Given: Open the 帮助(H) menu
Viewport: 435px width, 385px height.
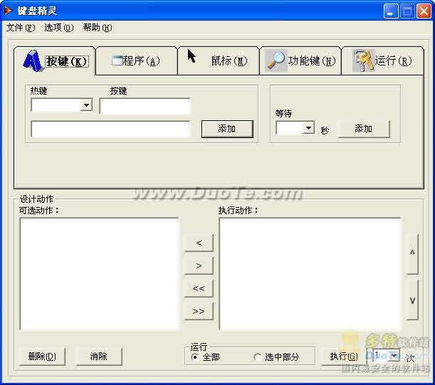Looking at the screenshot, I should pos(98,28).
